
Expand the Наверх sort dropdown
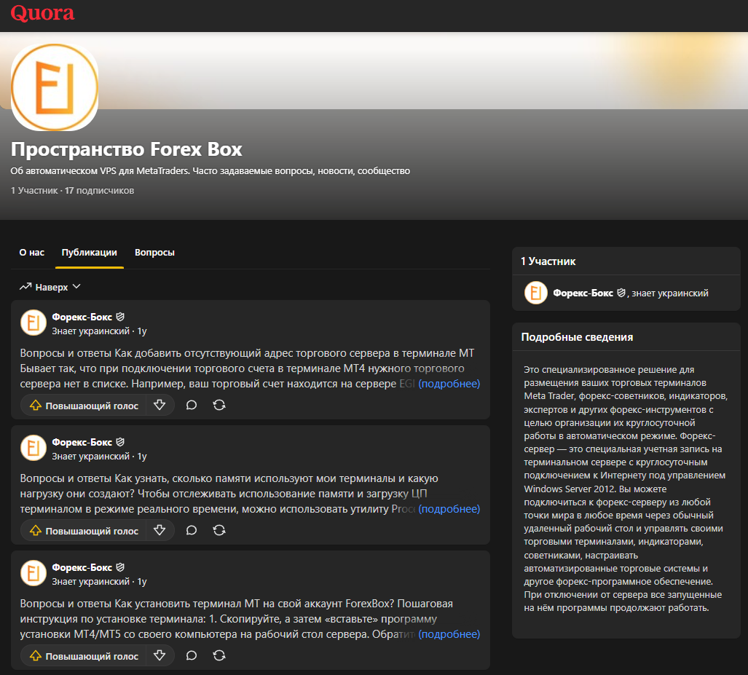coord(50,287)
